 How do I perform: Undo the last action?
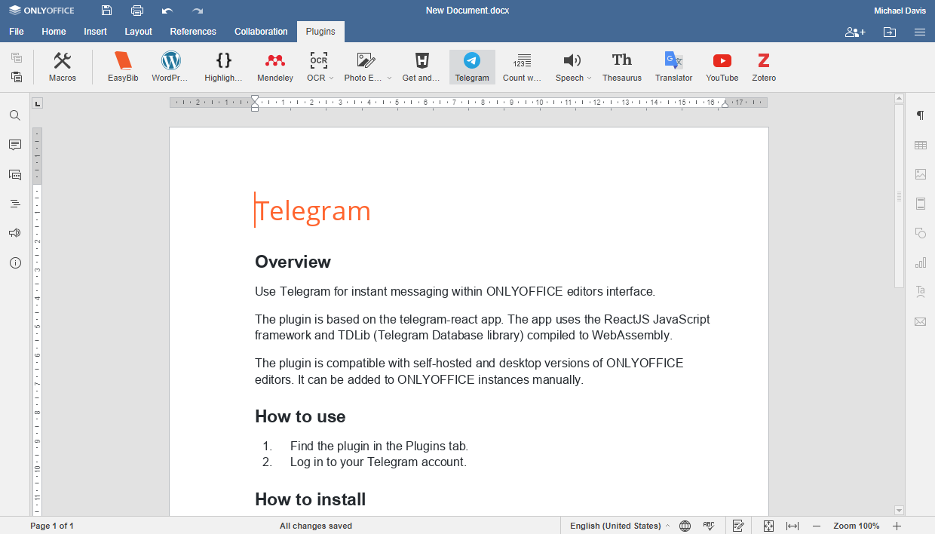click(x=167, y=11)
